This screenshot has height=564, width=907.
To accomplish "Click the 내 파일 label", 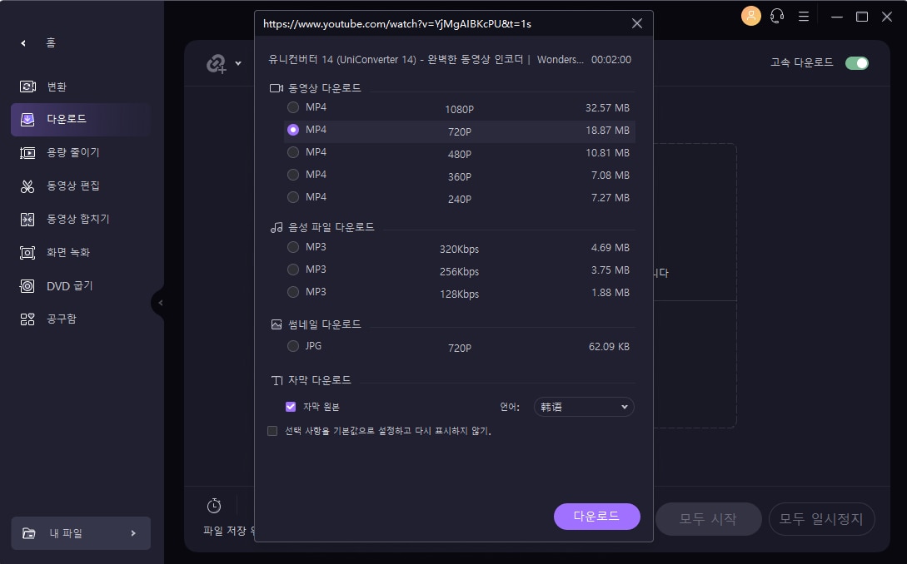I will pyautogui.click(x=65, y=532).
